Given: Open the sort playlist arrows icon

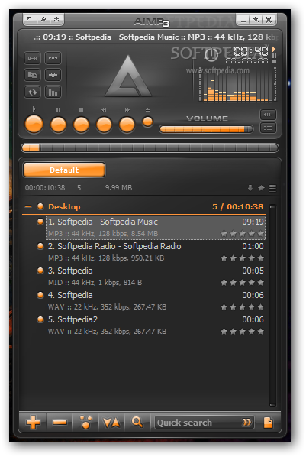Looking at the screenshot, I should (111, 422).
